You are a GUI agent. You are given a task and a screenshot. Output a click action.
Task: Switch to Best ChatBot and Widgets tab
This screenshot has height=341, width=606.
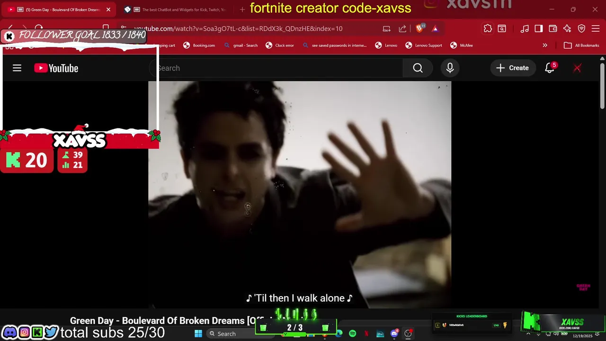point(176,9)
